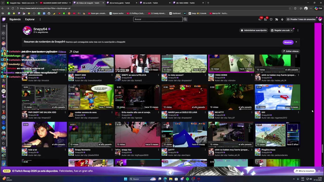Click the Buscar search field on Twitch

[x=158, y=19]
